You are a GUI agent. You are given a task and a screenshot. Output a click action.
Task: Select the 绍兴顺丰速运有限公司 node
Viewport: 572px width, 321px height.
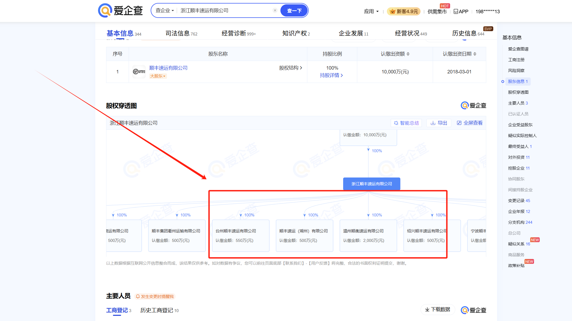432,236
